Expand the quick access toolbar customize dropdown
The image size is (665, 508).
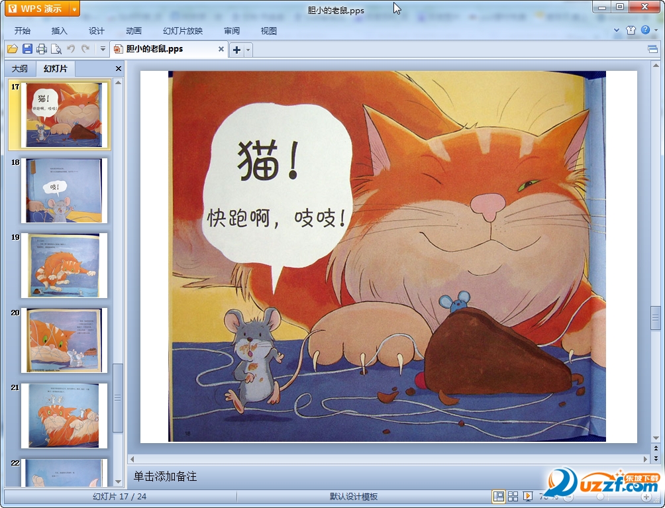point(103,49)
